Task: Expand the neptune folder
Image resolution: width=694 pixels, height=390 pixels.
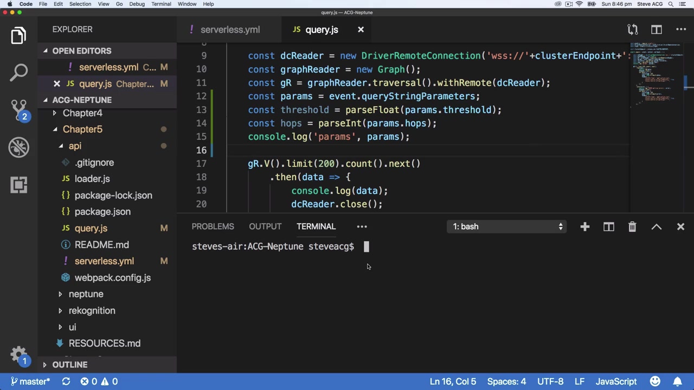Action: 86,294
